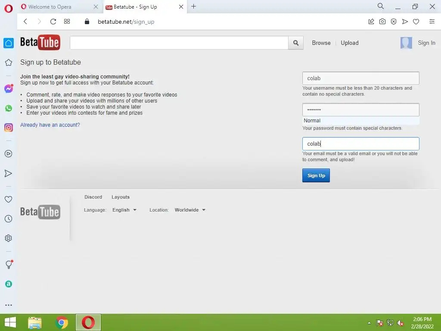Open My Flow in the sidebar
441x331 pixels.
coord(9,173)
